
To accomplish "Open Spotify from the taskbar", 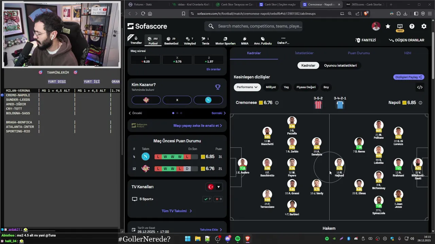I will tap(238, 239).
